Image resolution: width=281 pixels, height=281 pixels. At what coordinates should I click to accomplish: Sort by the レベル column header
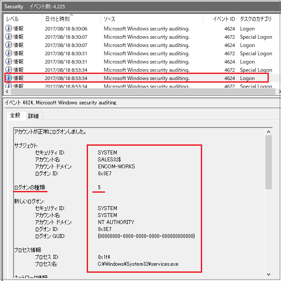point(23,19)
